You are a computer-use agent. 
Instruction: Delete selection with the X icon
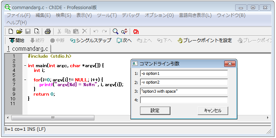(x=85, y=31)
